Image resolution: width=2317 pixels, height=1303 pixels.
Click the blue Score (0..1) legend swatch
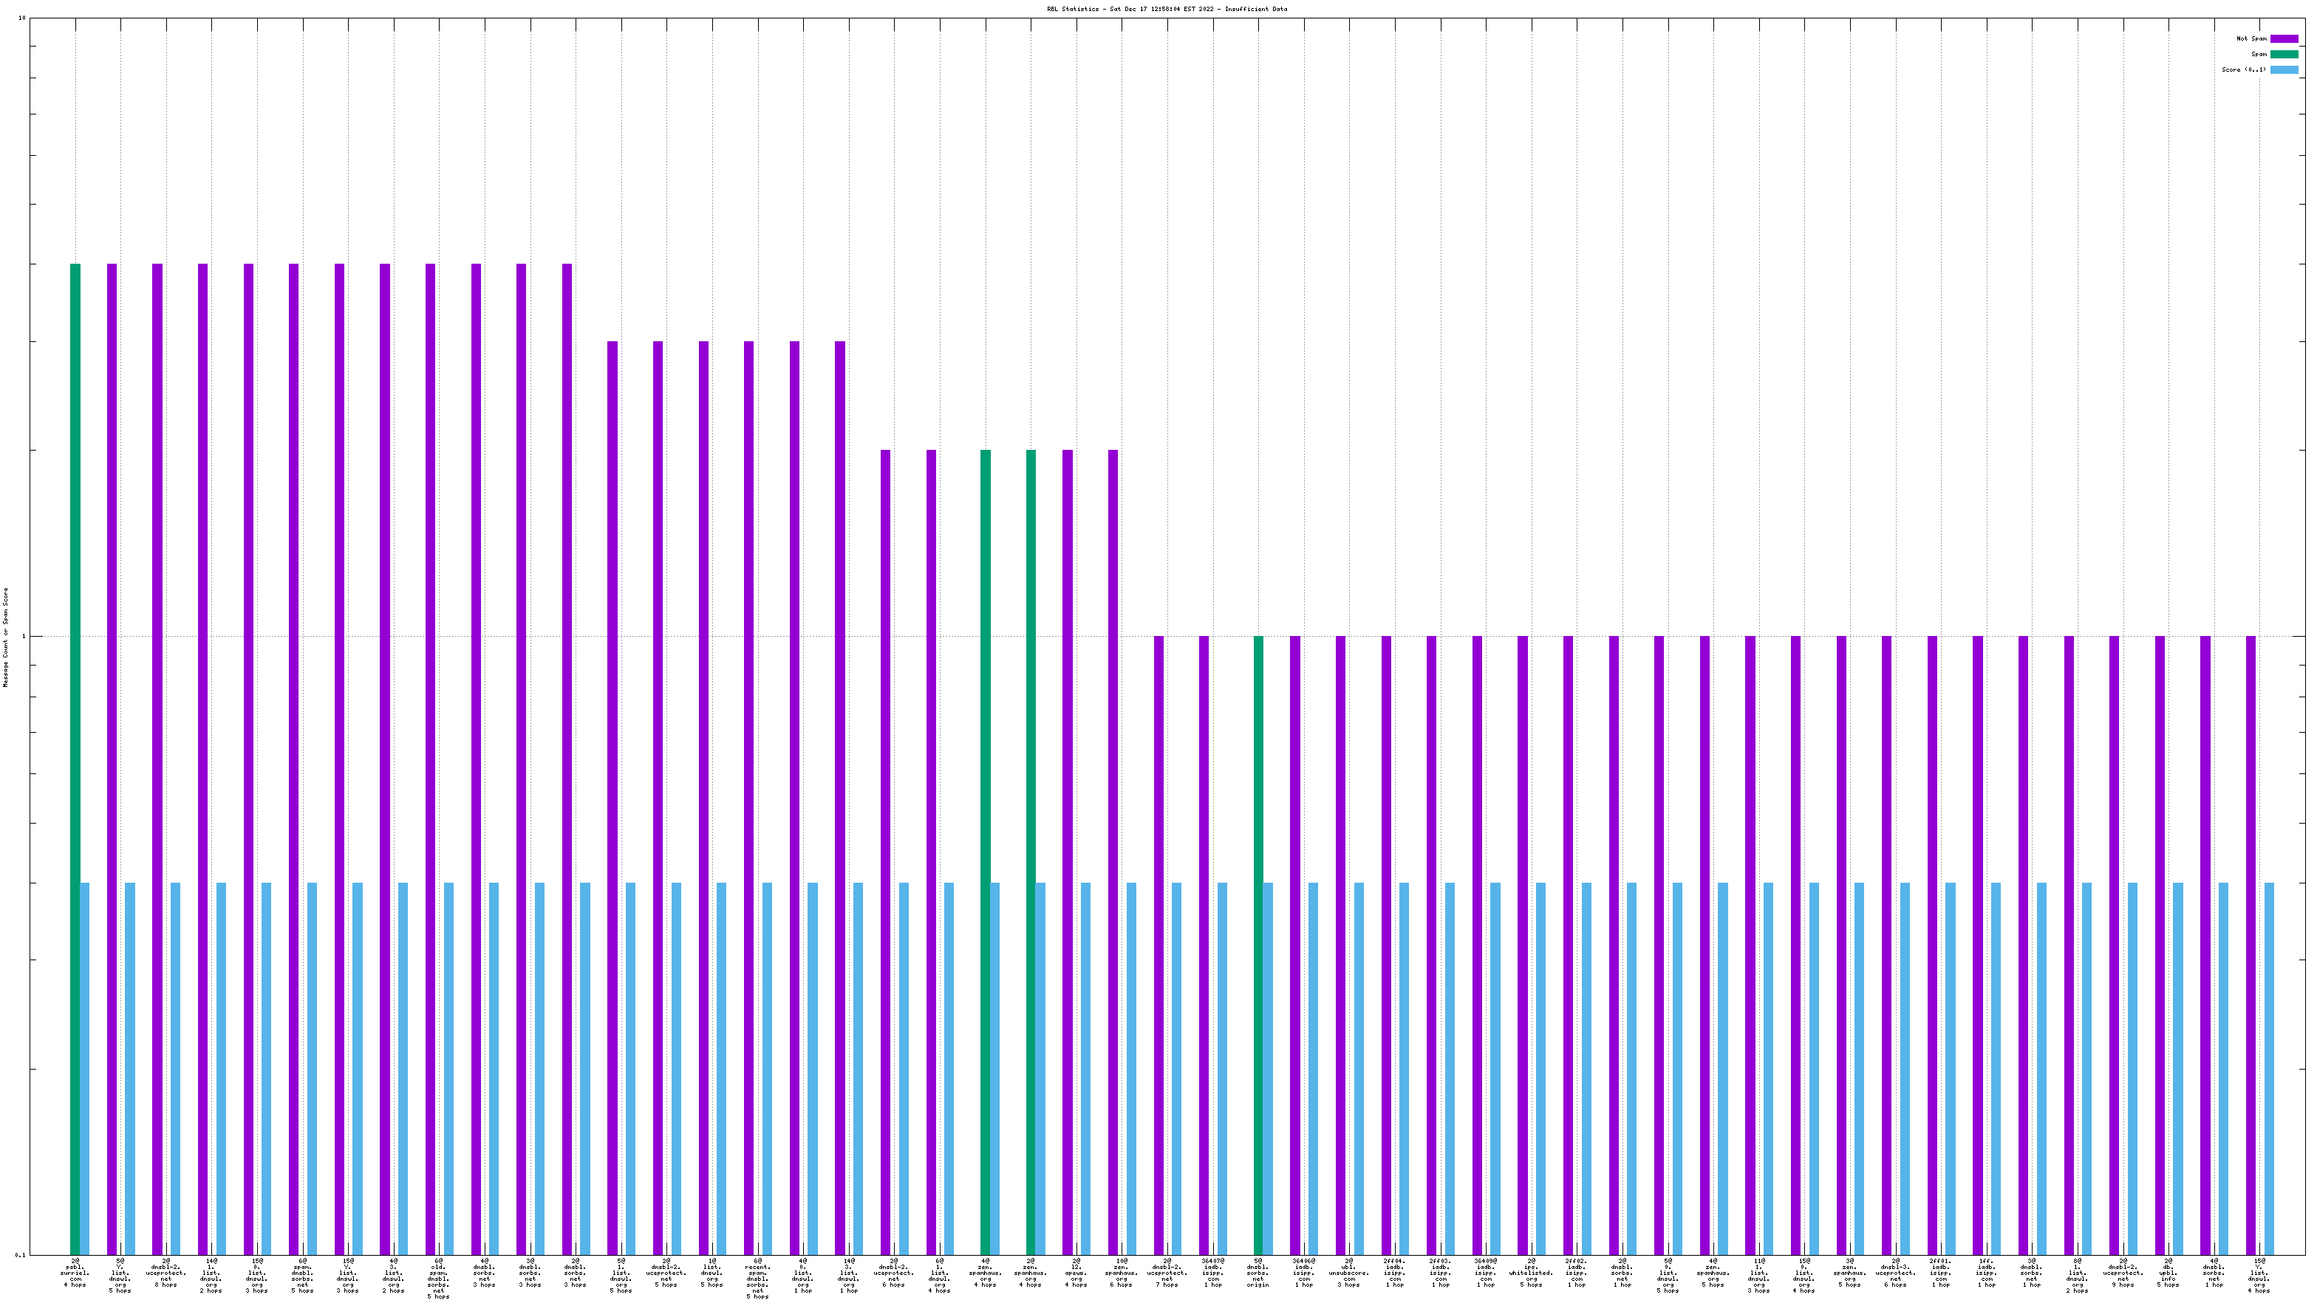pyautogui.click(x=2284, y=70)
